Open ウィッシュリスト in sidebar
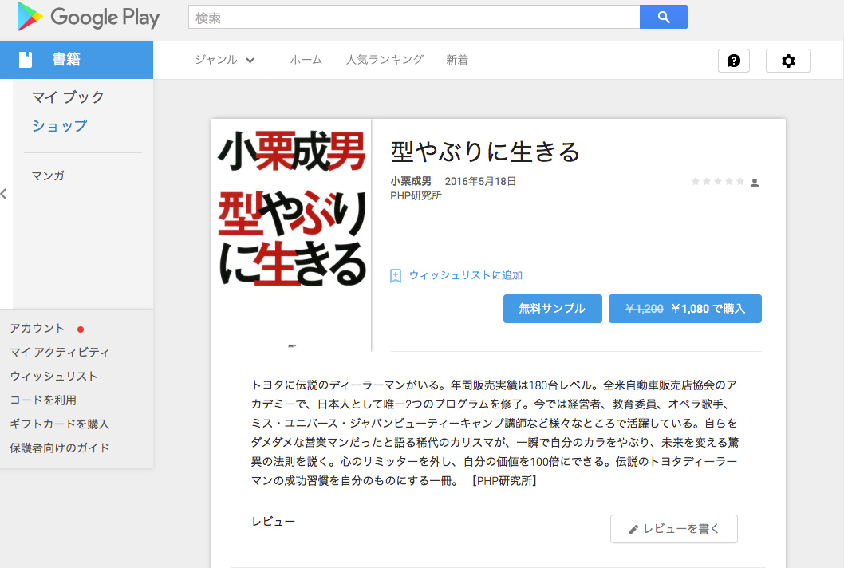Image resolution: width=844 pixels, height=568 pixels. pyautogui.click(x=53, y=377)
